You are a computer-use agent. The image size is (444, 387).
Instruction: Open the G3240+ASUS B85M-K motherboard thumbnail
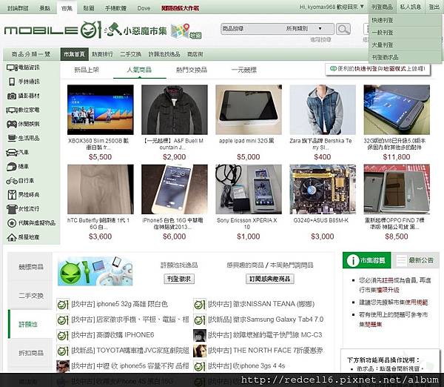pyautogui.click(x=323, y=189)
